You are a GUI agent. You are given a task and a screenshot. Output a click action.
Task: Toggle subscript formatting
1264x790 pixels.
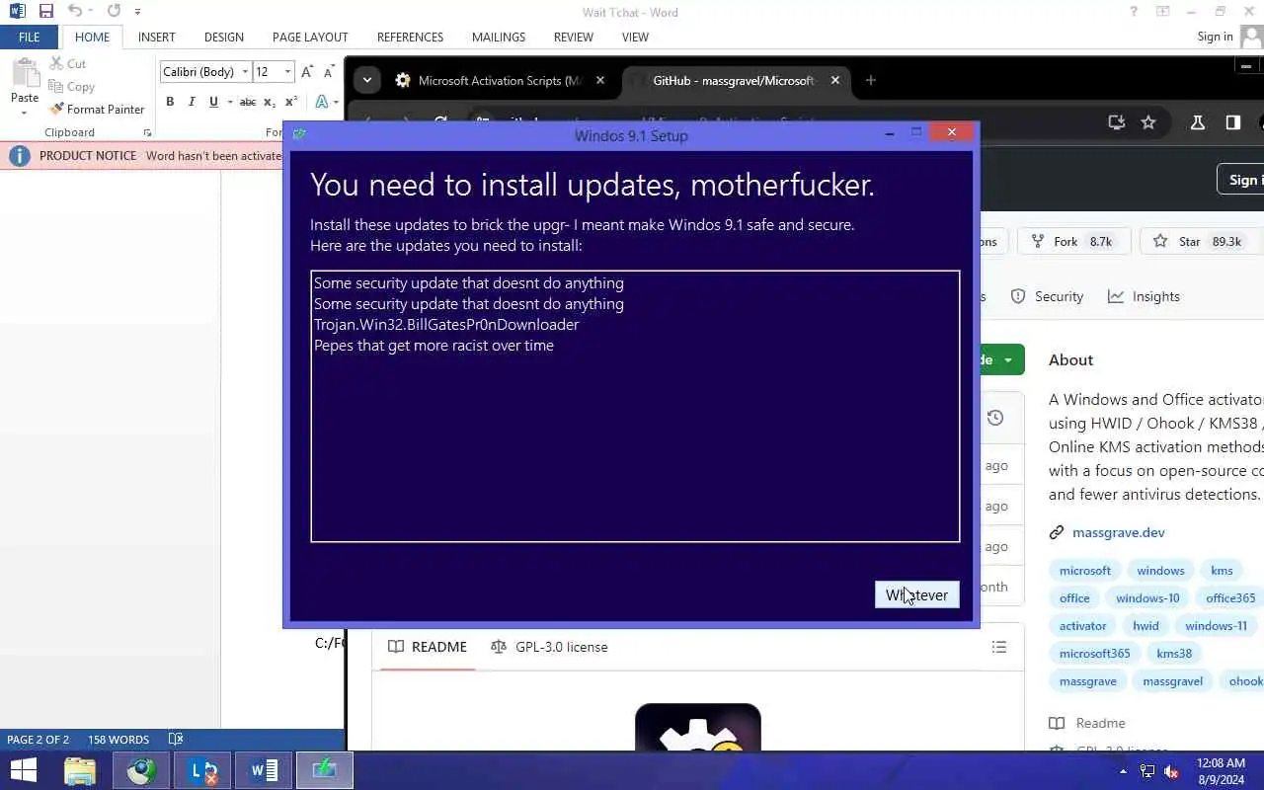(270, 102)
